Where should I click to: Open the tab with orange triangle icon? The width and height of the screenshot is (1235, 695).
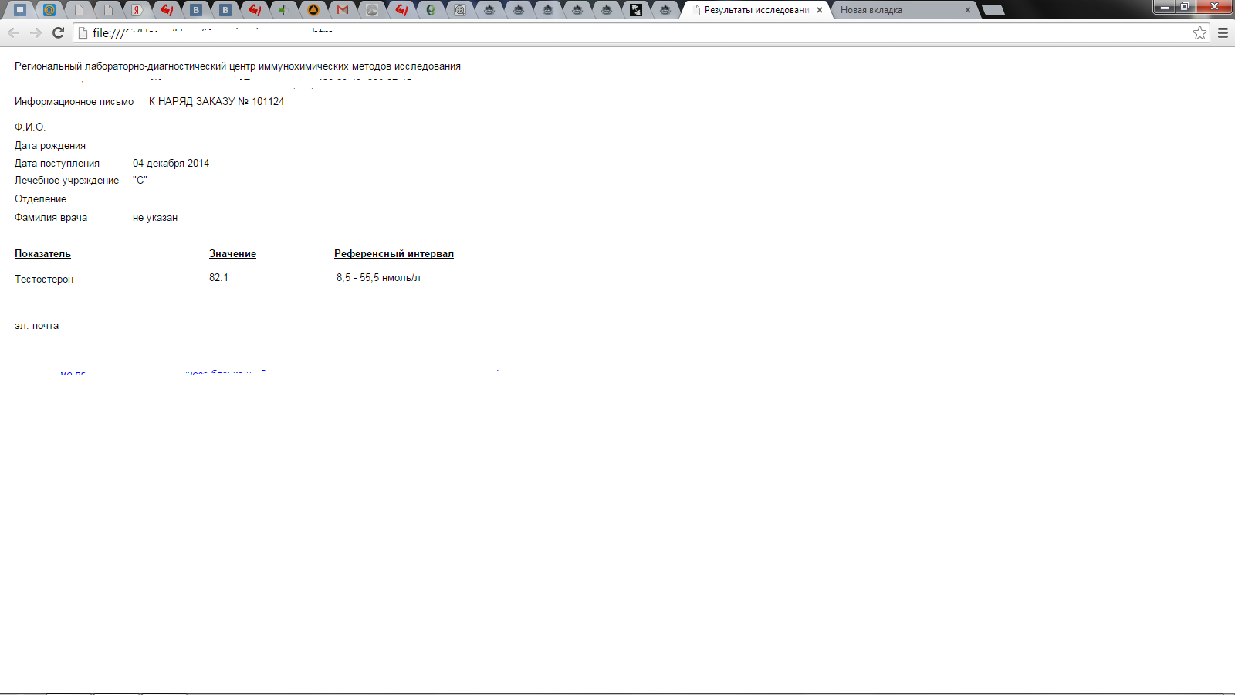pos(313,10)
